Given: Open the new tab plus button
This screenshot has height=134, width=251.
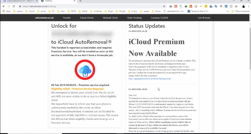Looking at the screenshot, I should 80,1.
